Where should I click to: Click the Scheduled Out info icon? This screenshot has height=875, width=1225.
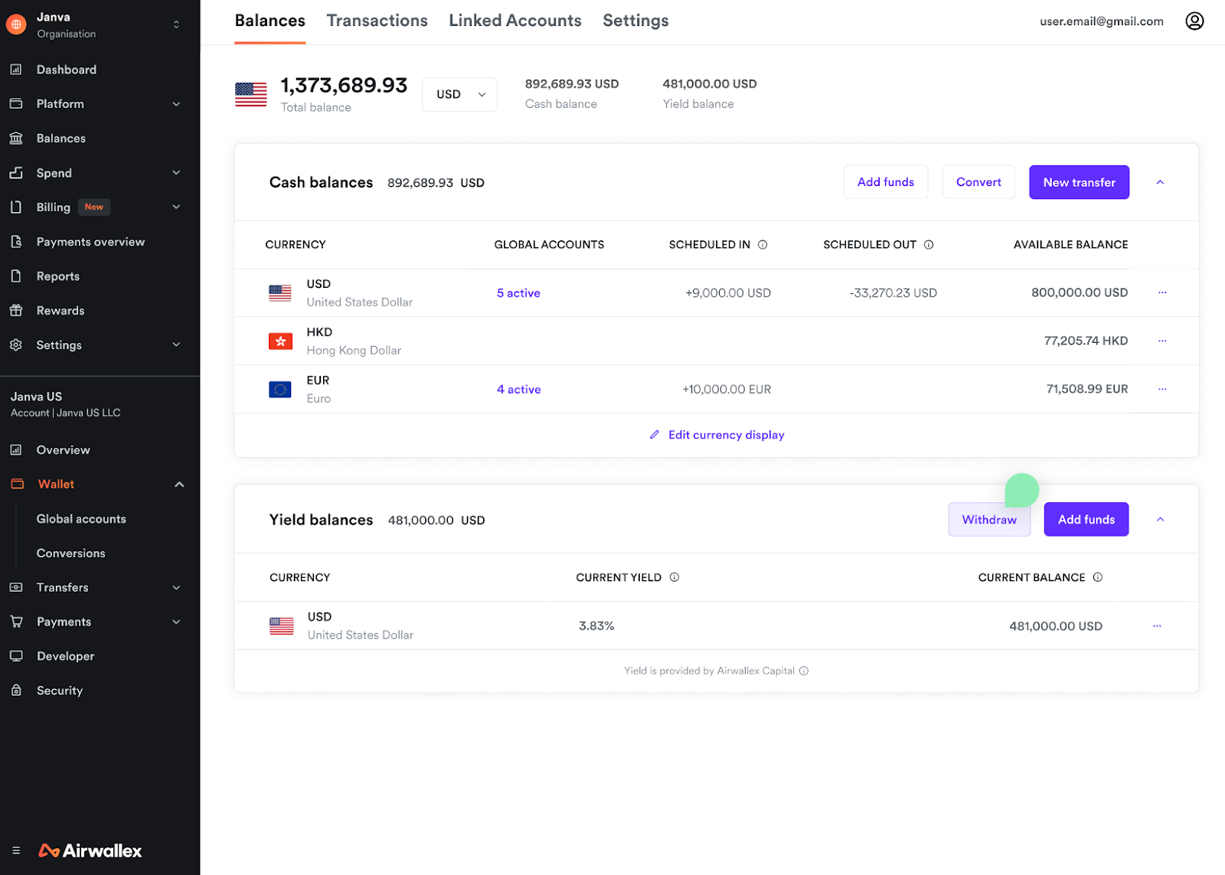click(x=929, y=245)
